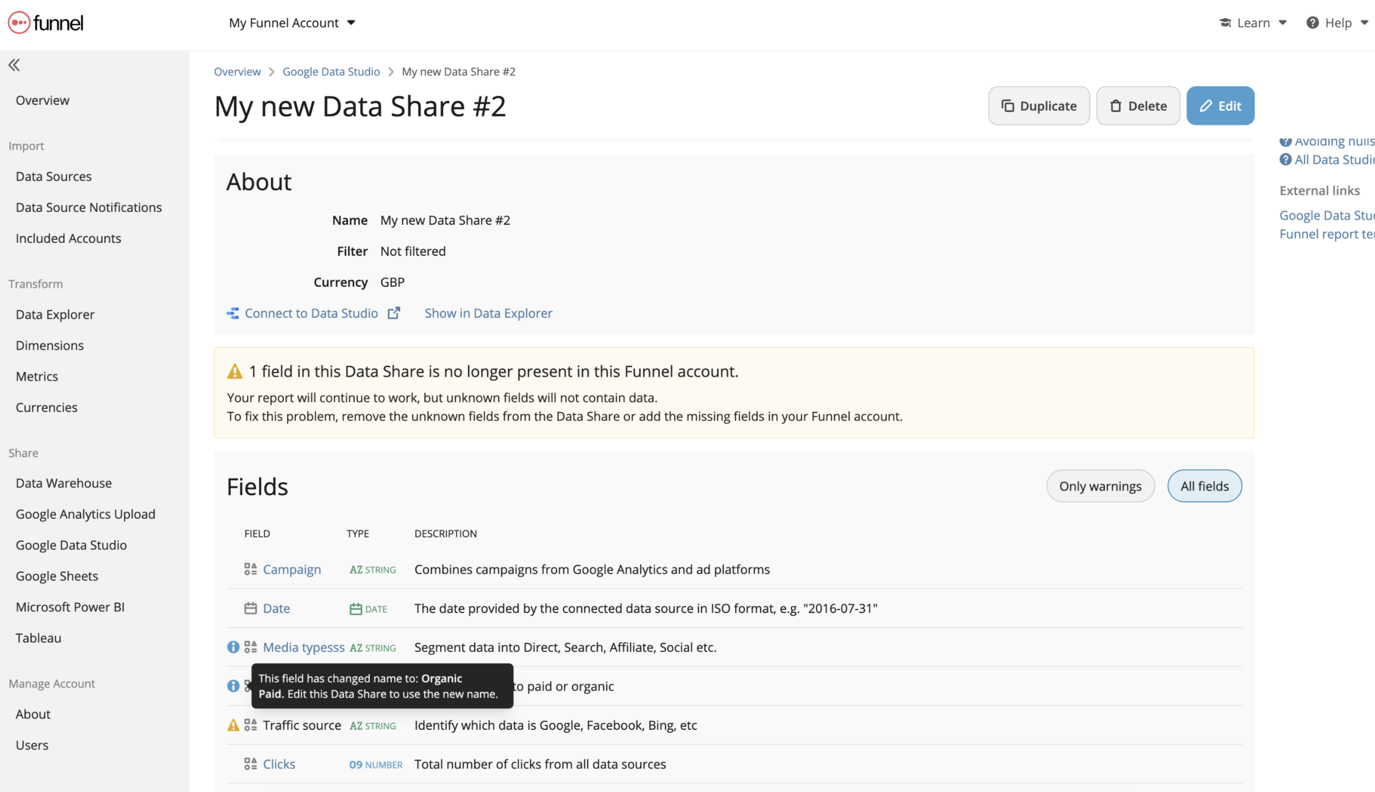Click Show in Data Explorer link

coord(487,312)
